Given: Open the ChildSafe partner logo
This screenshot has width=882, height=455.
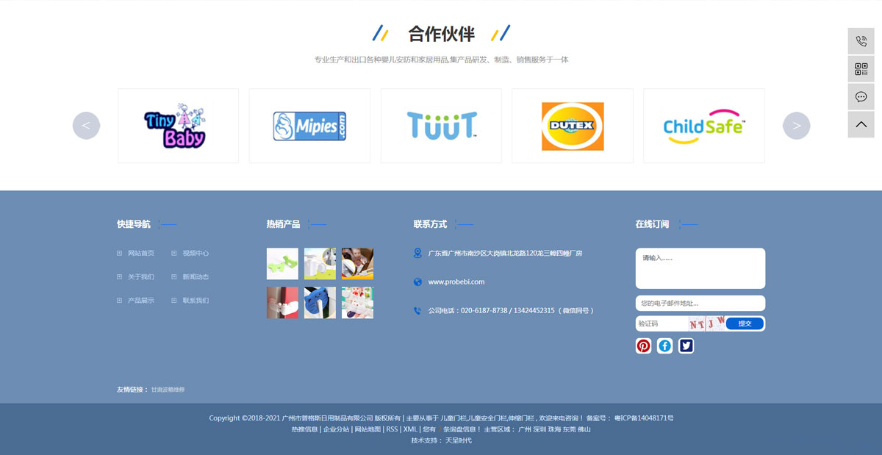Looking at the screenshot, I should pos(704,126).
